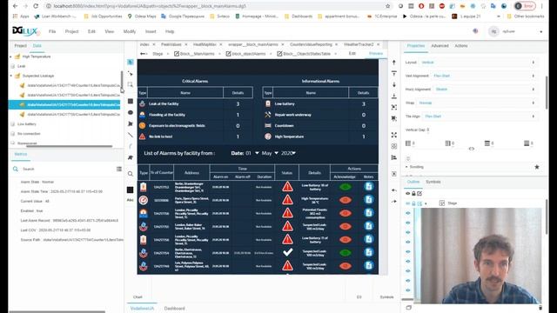Toggle acknowledge eye in Potential Floods row
The width and height of the screenshot is (557, 313).
[345, 213]
